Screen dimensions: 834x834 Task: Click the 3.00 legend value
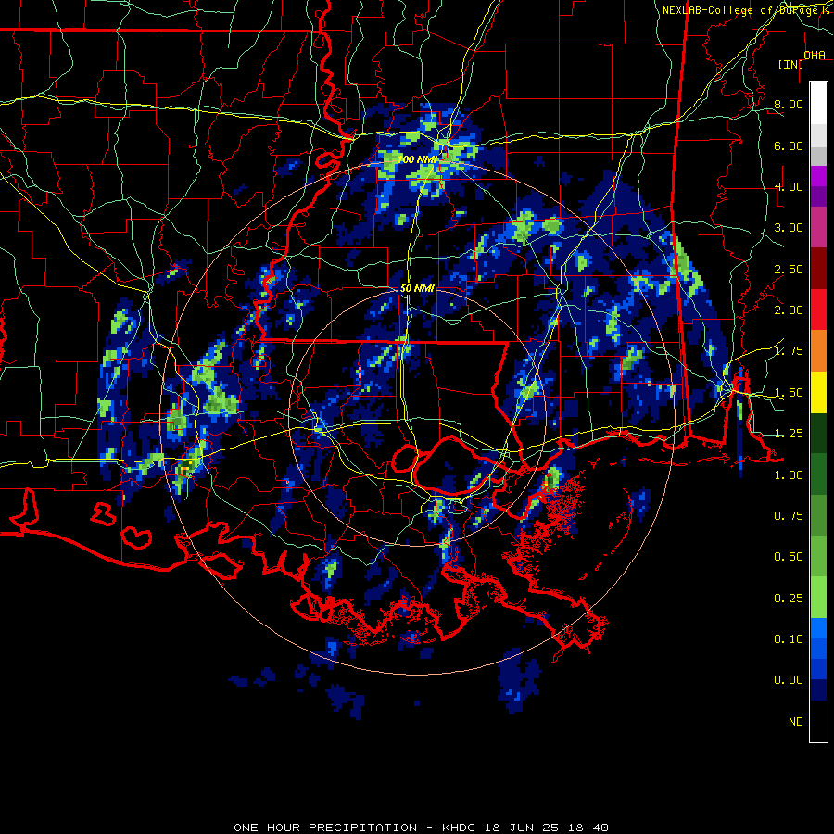point(789,228)
